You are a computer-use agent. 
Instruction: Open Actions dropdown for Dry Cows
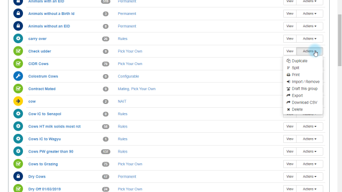[x=309, y=177]
